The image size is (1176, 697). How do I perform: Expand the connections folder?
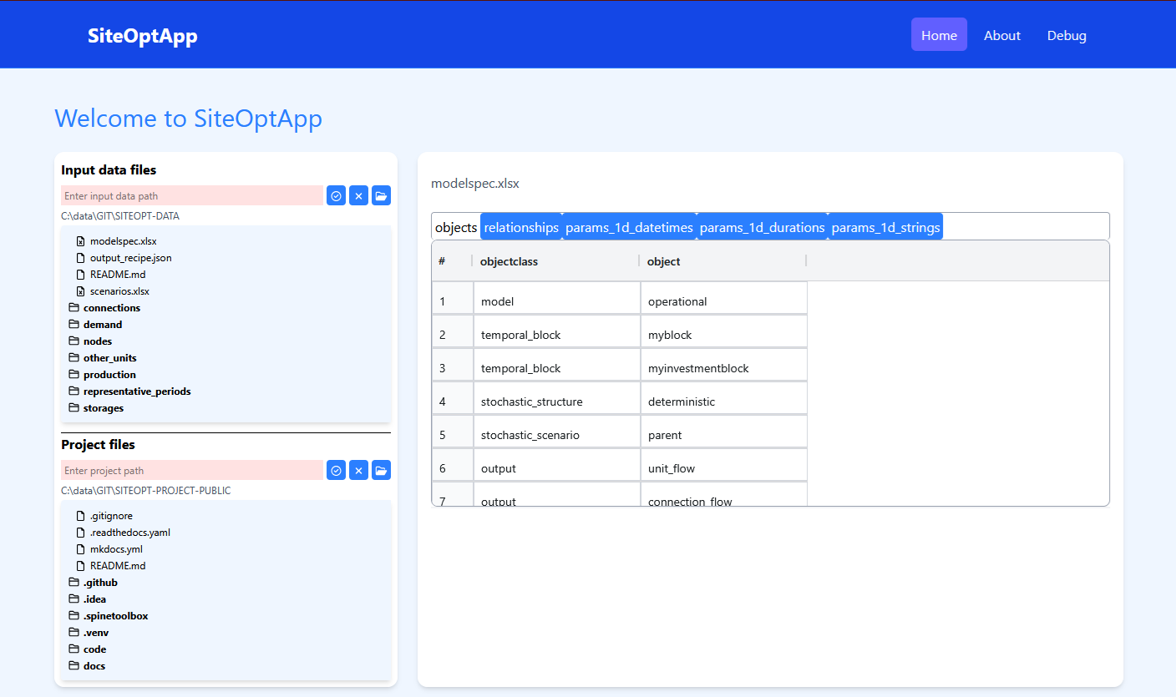pos(111,308)
